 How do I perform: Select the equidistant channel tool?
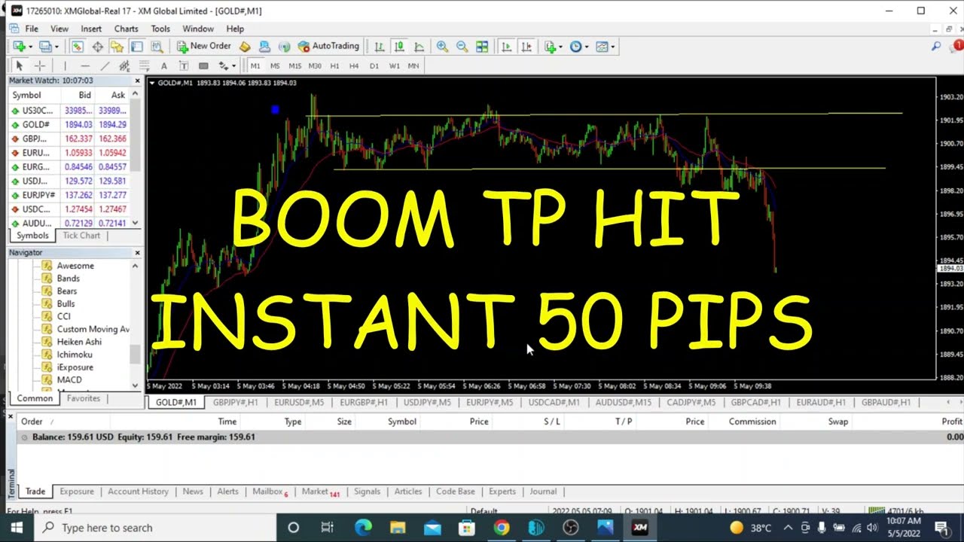pos(124,66)
